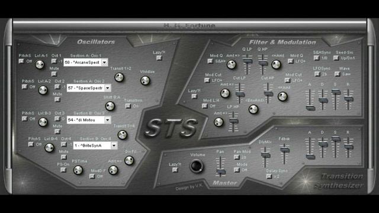Click the Lvl:A-2 level knob
Screen dimensions: 379x213
click(x=43, y=90)
